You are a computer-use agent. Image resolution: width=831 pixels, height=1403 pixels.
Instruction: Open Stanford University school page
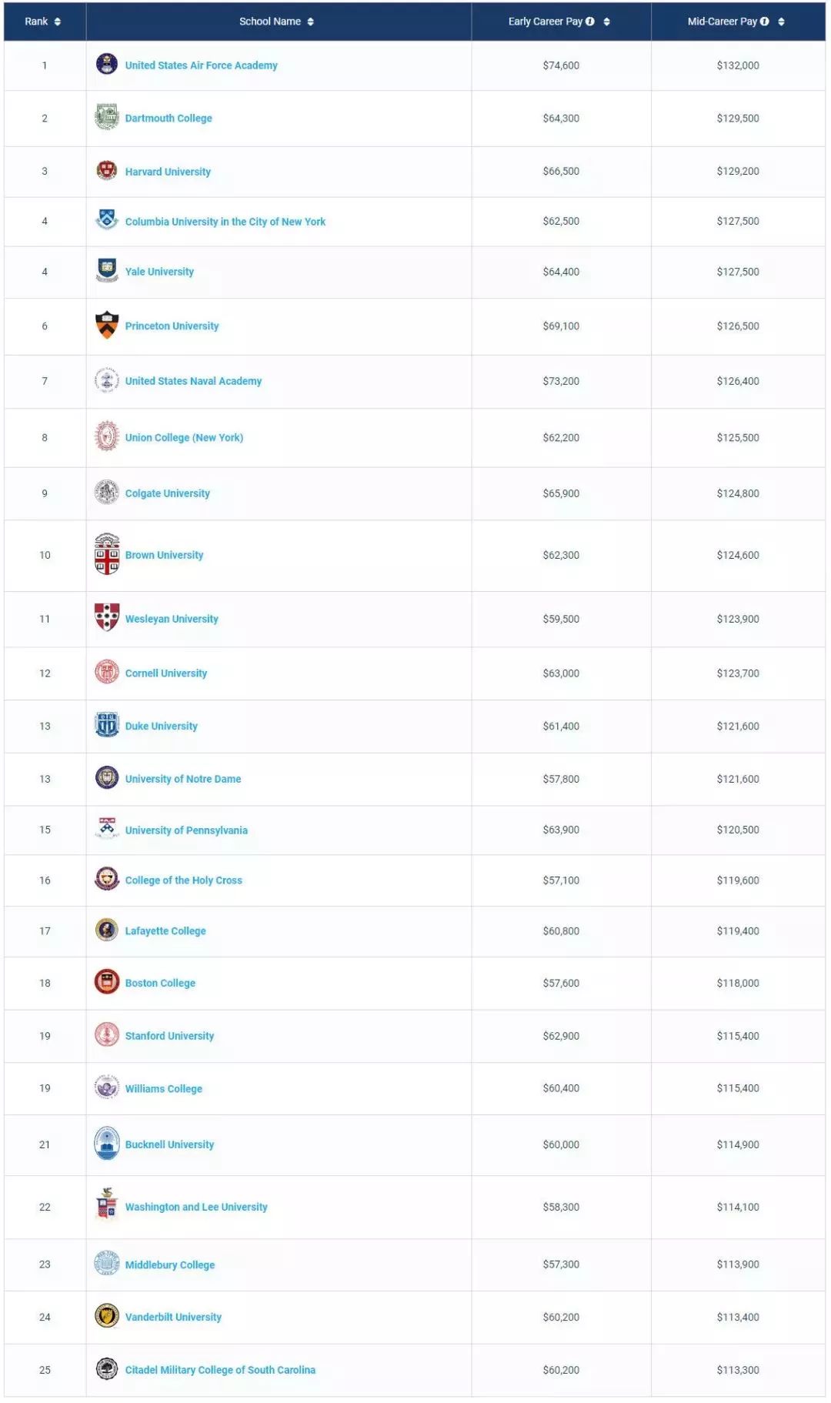[x=169, y=1036]
